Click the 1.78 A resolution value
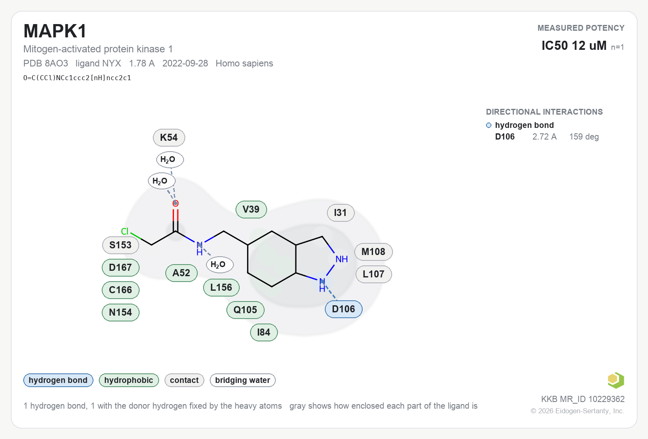The width and height of the screenshot is (648, 439). coord(142,63)
